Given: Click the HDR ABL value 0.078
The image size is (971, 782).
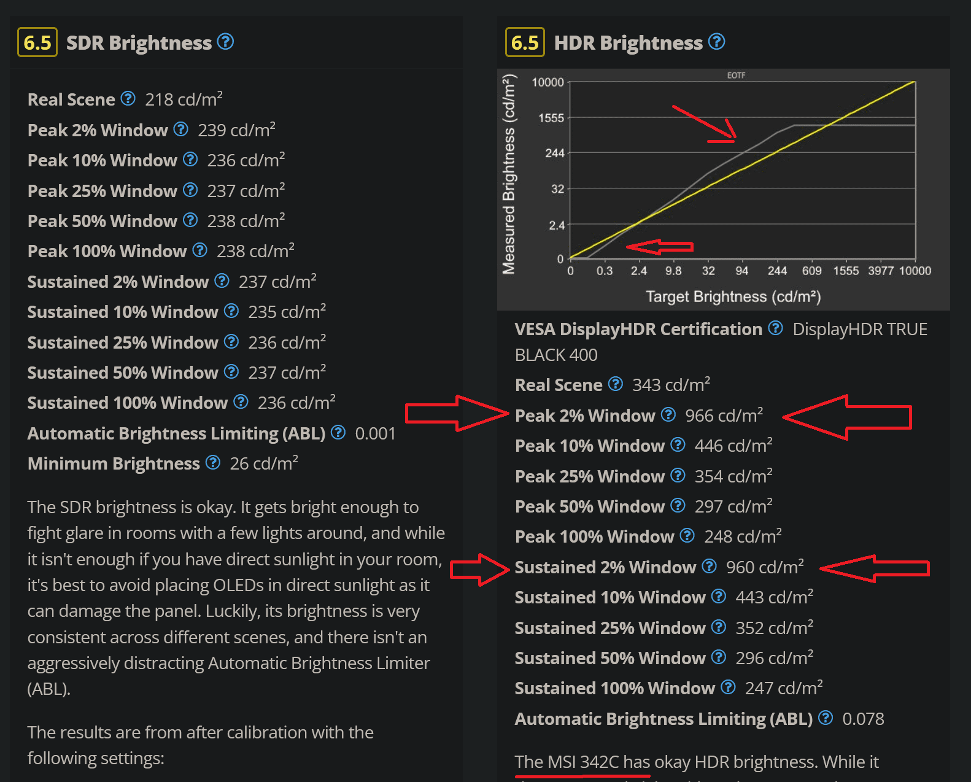Looking at the screenshot, I should (863, 719).
